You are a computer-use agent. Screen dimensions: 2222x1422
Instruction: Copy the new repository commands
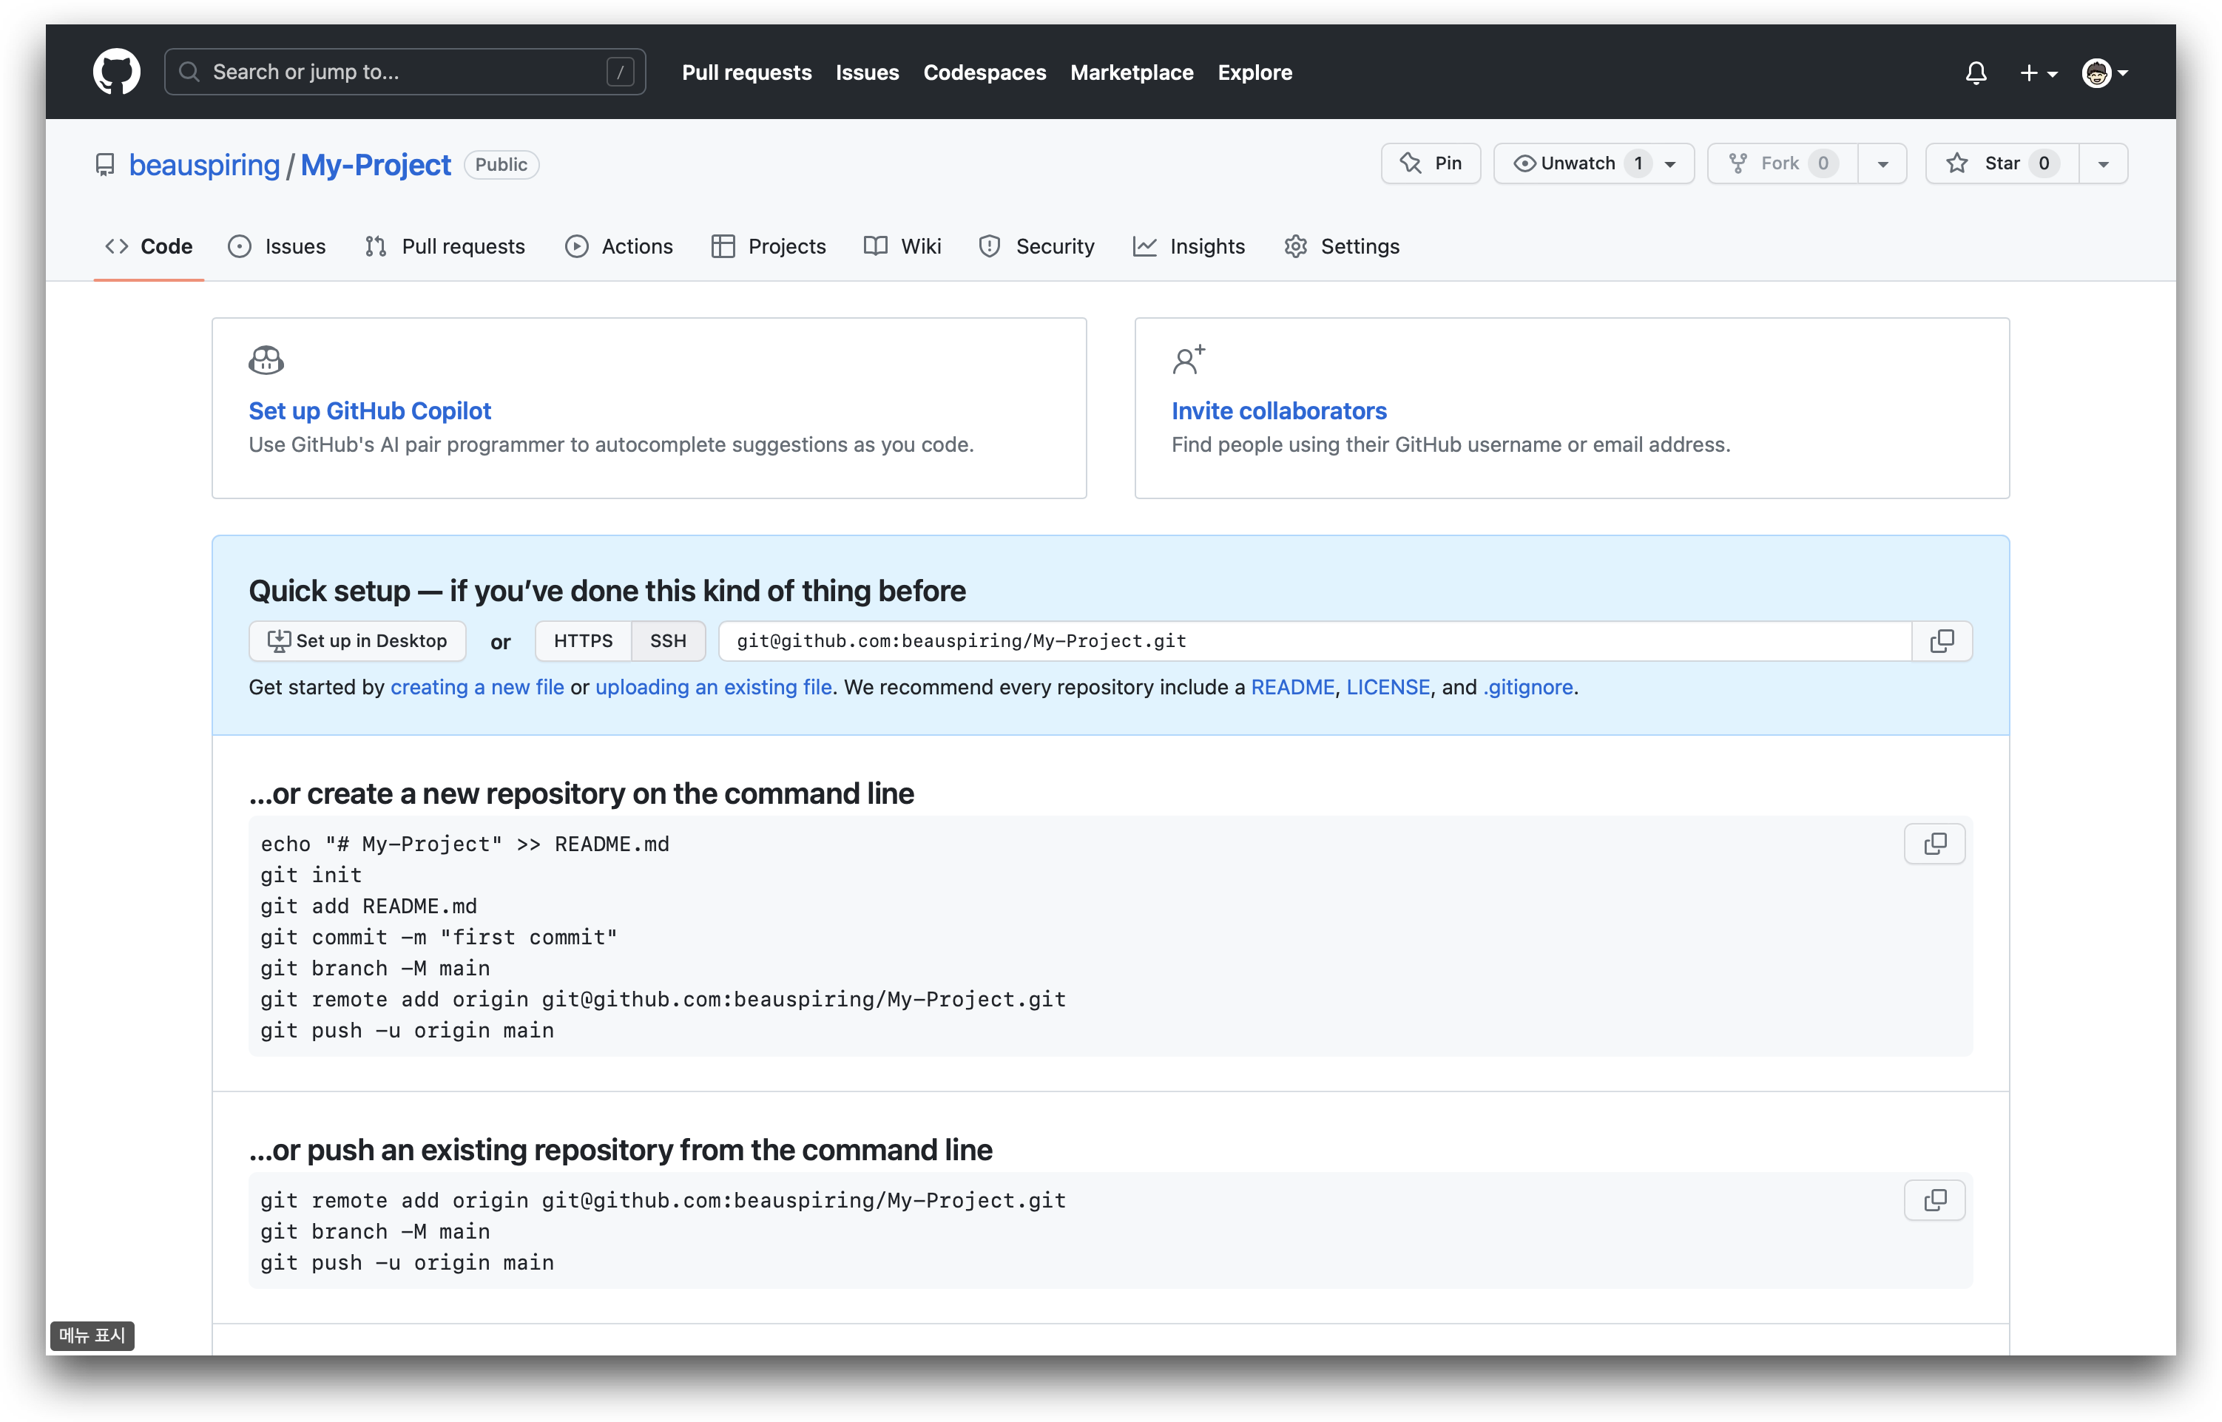click(x=1934, y=843)
